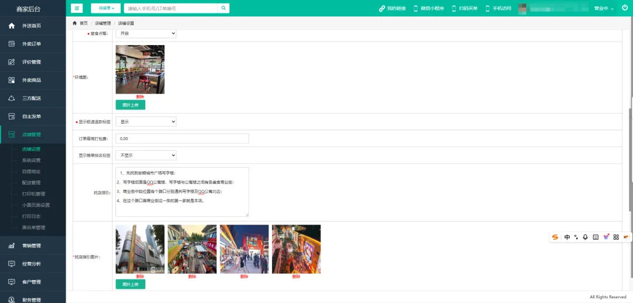Click the power logout icon
The height and width of the screenshot is (303, 633).
coord(625,8)
